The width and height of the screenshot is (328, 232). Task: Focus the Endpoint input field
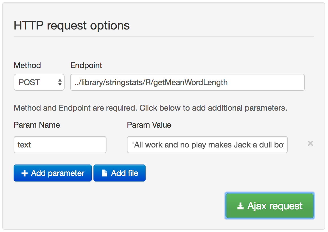(187, 83)
